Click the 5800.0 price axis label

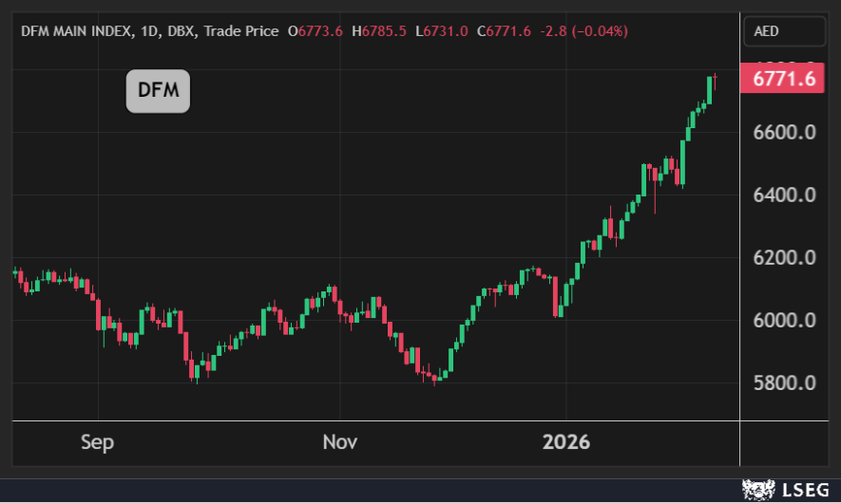tap(784, 382)
